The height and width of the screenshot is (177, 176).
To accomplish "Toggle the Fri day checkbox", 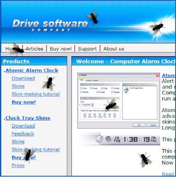I will [110, 115].
